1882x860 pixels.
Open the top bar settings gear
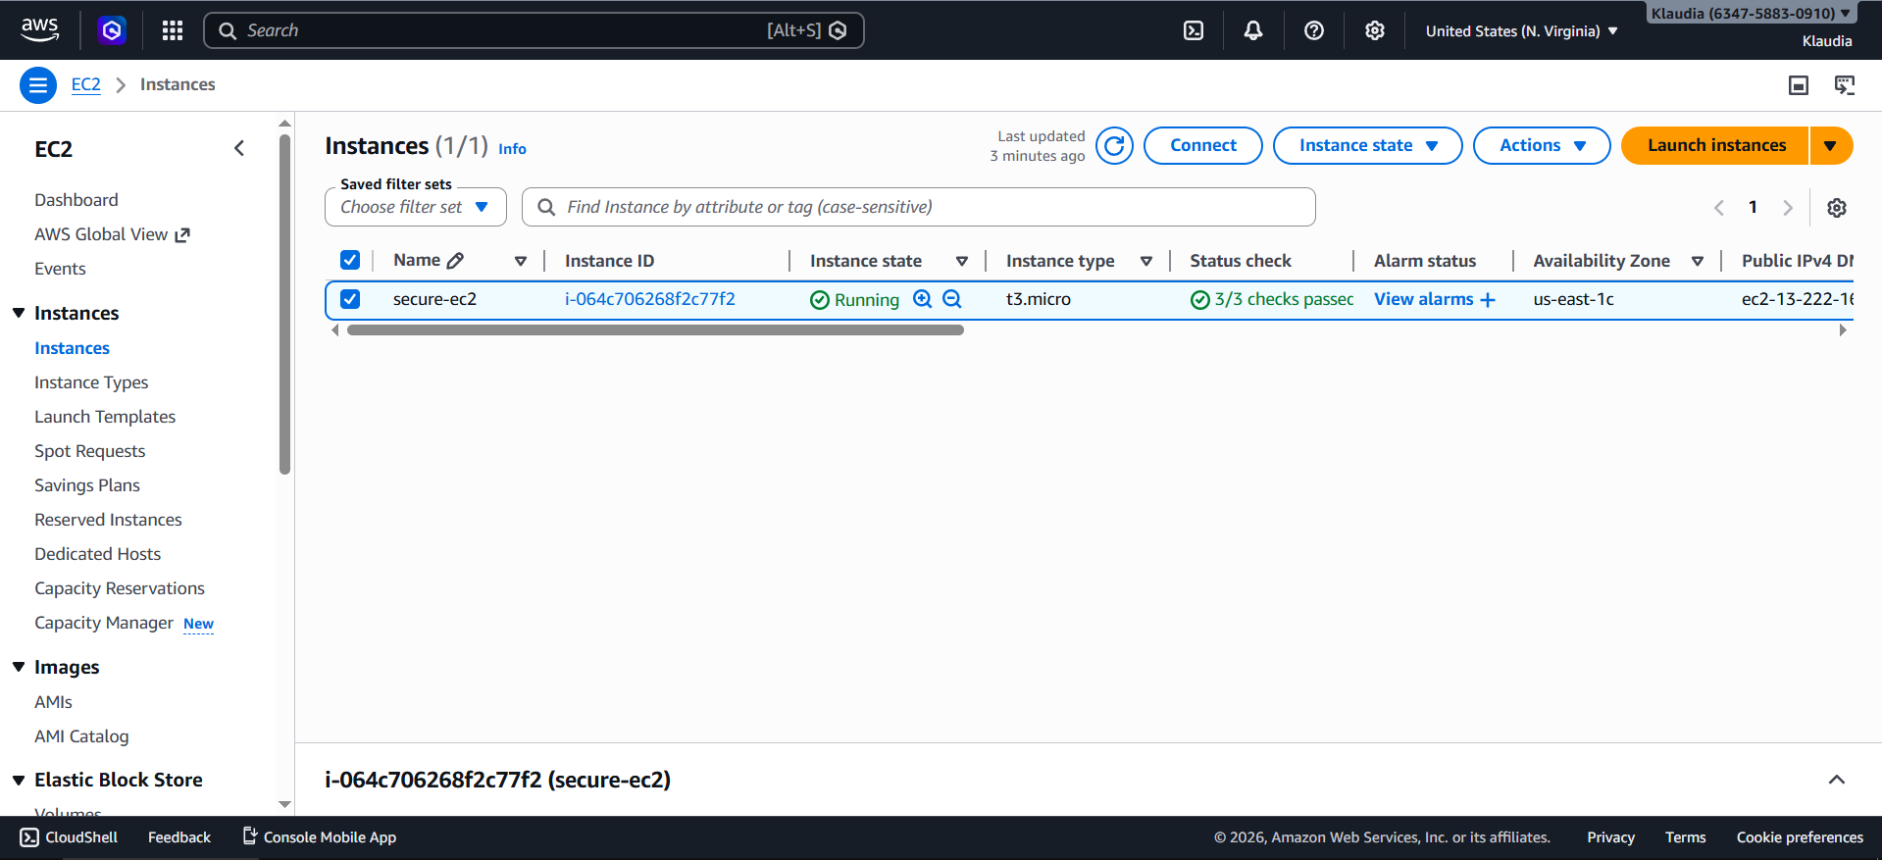1375,30
